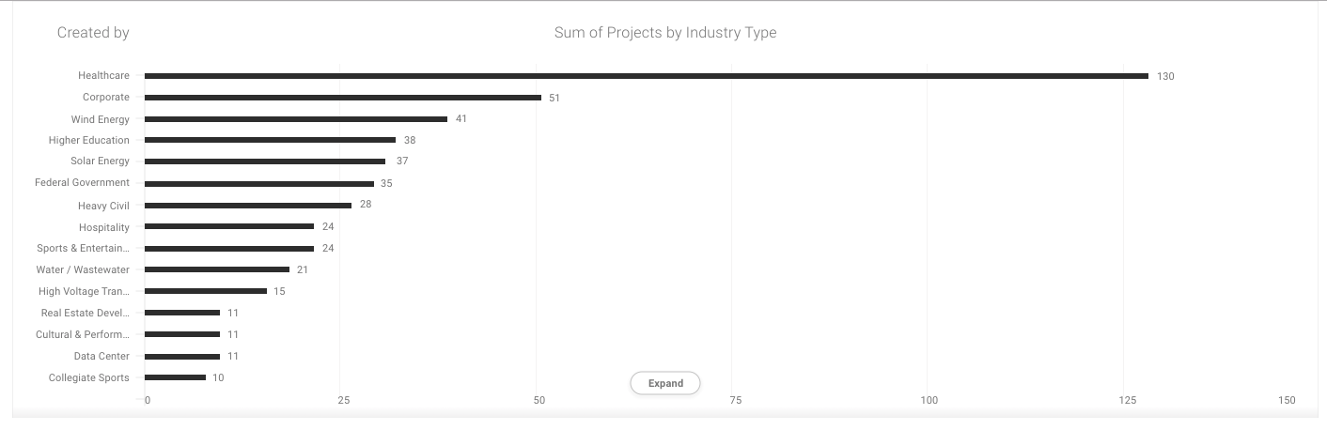Click the Created by heading

(93, 33)
